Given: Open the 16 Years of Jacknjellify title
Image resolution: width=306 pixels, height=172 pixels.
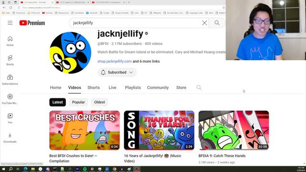Looking at the screenshot, I should point(153,158).
